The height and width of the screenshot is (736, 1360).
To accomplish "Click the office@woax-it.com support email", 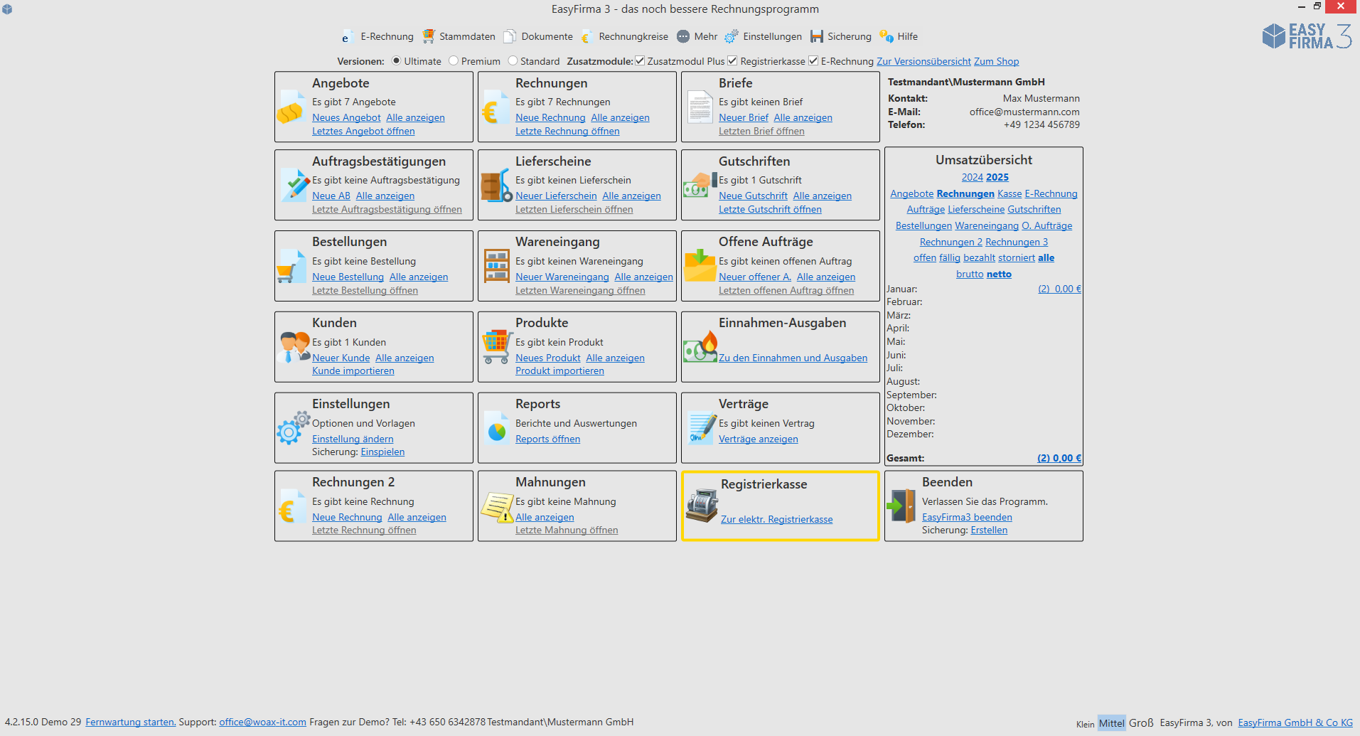I will click(262, 722).
